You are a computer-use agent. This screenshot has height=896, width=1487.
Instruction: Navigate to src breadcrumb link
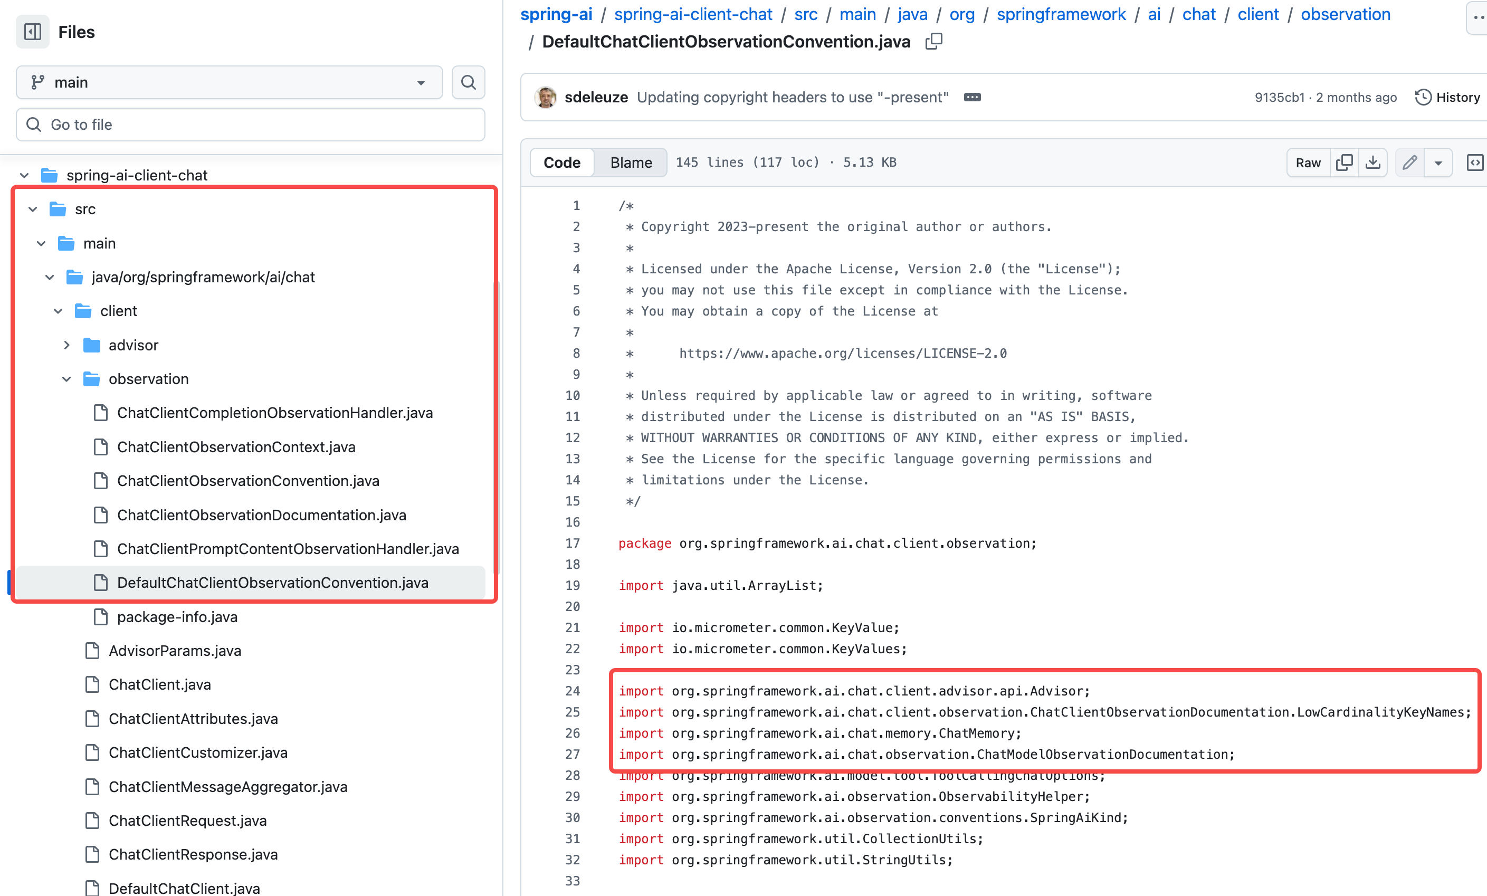click(806, 14)
